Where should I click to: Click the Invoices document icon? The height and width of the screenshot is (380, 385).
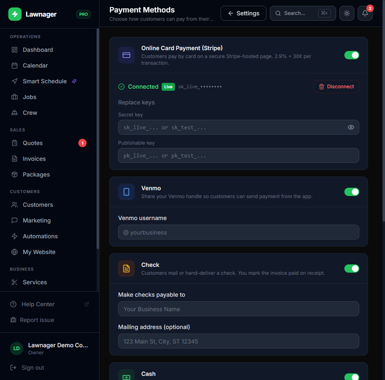15,159
